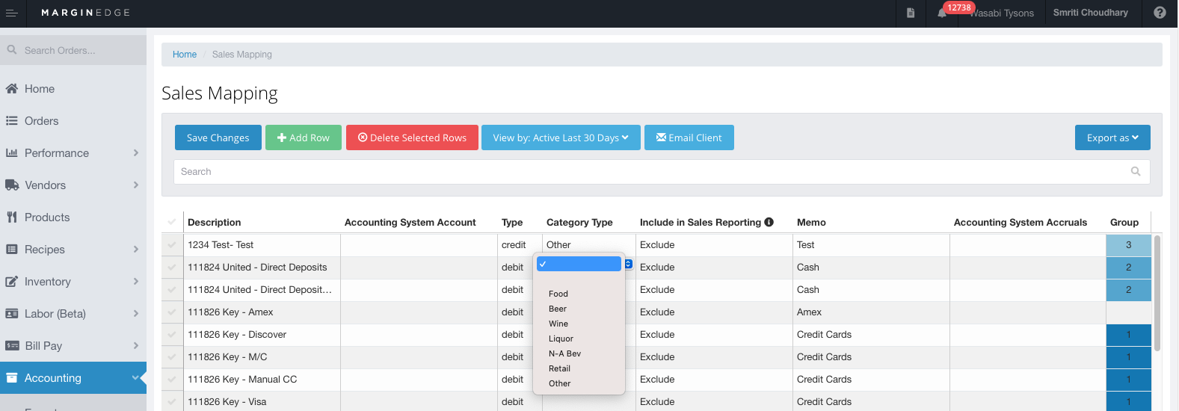
Task: Open View by: Active Last 30 Days dropdown
Action: (x=560, y=137)
